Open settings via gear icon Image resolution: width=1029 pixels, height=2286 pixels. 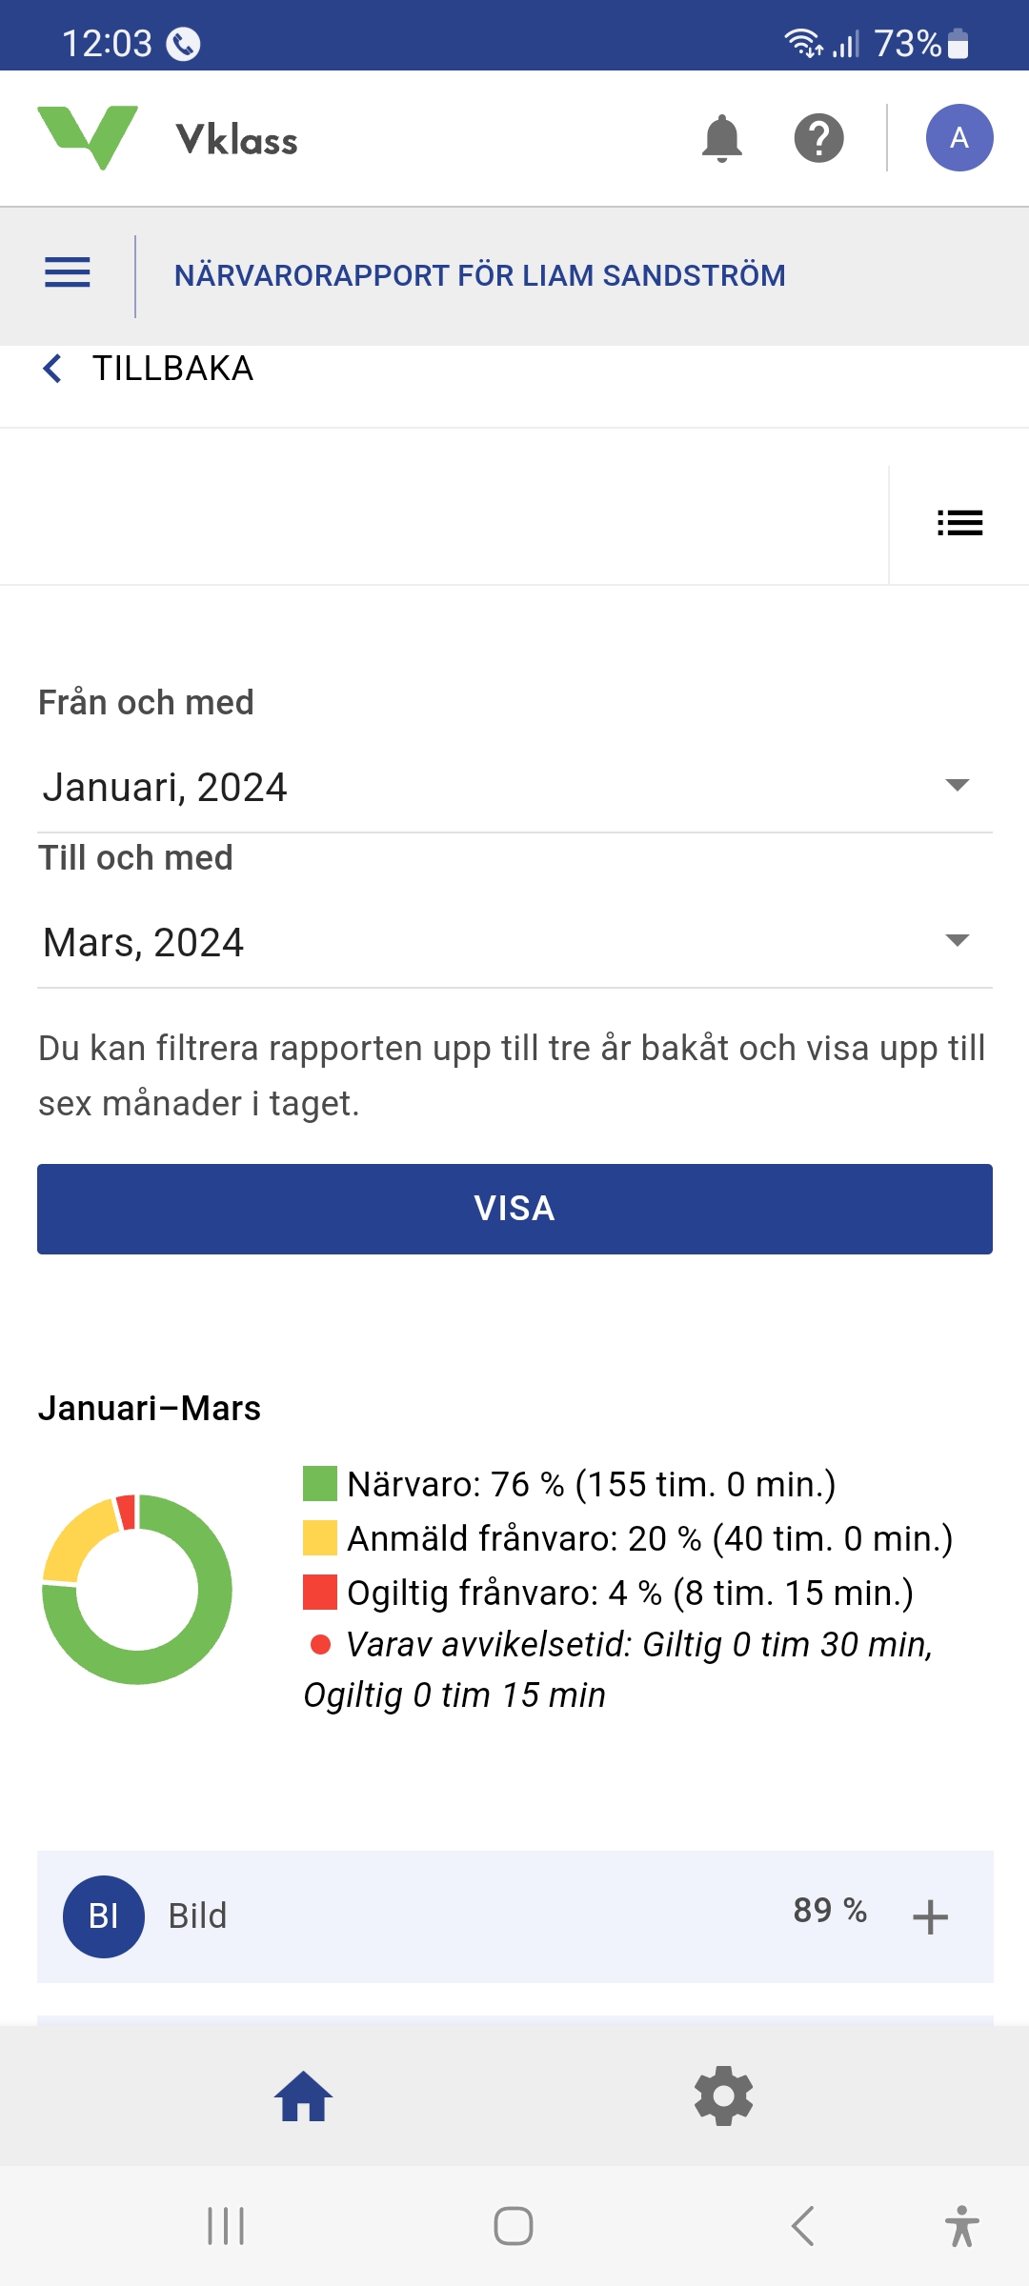(x=724, y=2096)
